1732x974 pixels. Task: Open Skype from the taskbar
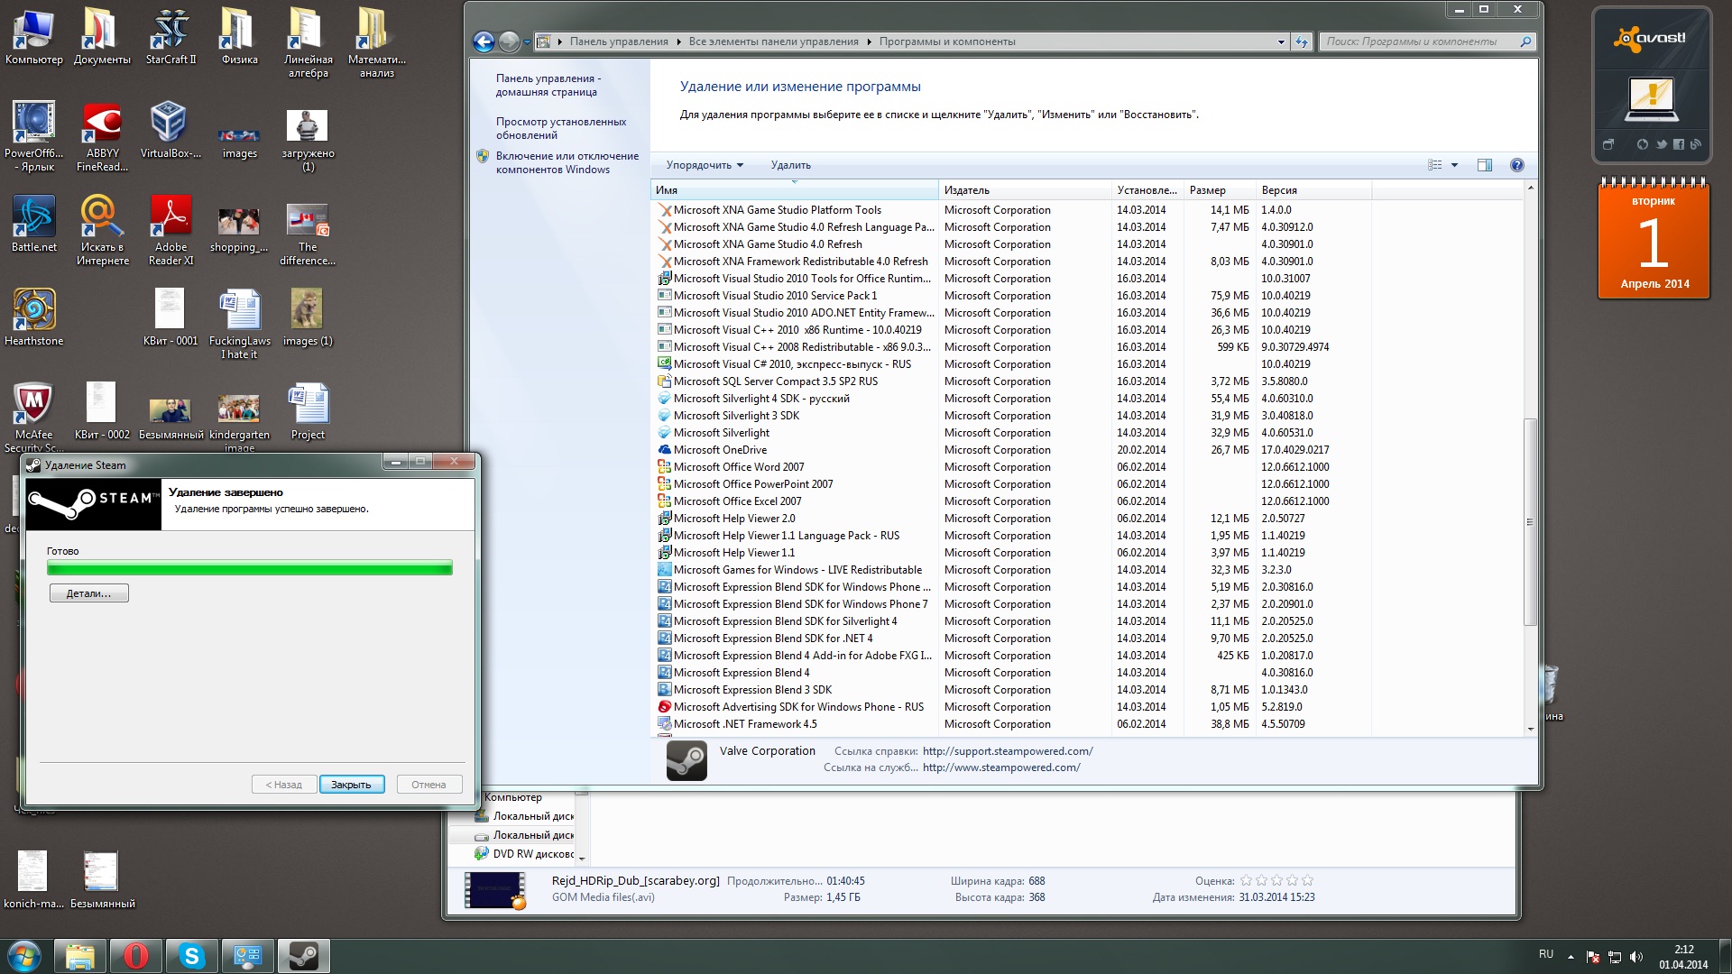click(x=192, y=956)
